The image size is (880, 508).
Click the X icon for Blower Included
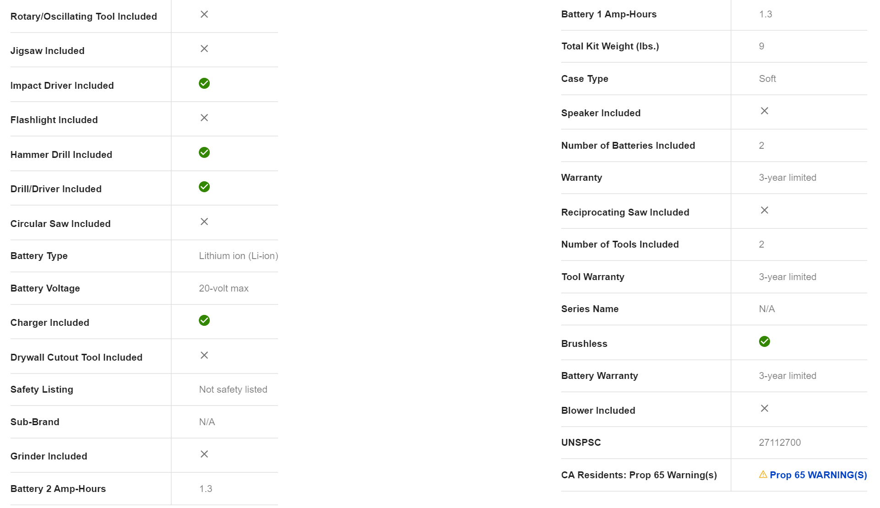tap(765, 408)
